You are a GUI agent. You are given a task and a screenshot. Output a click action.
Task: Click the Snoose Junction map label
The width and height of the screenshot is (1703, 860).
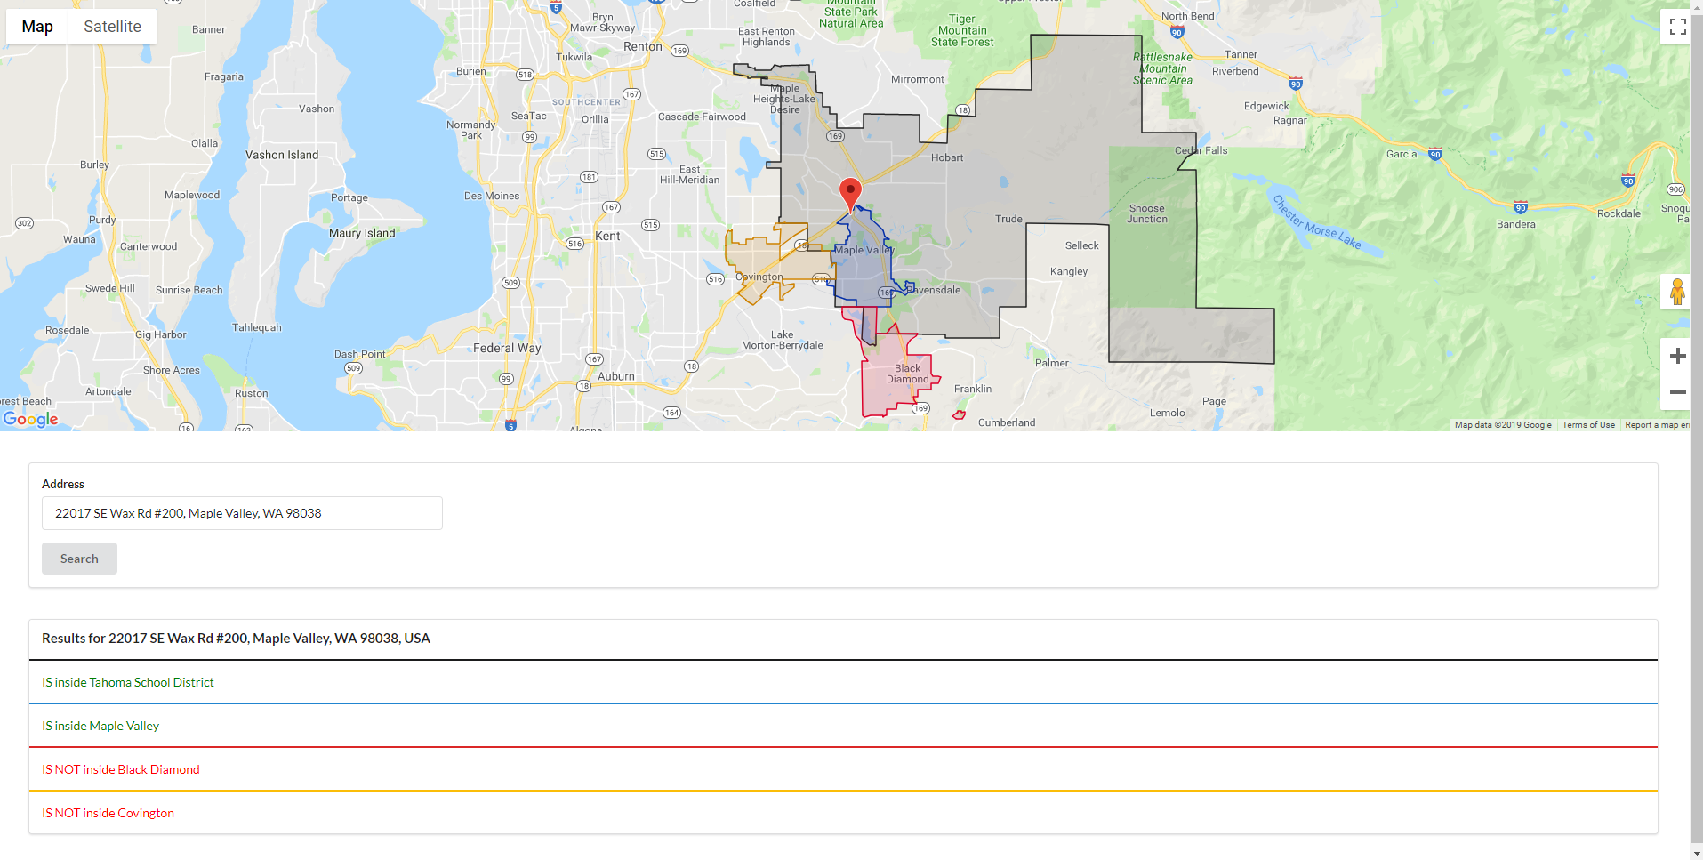(x=1147, y=213)
